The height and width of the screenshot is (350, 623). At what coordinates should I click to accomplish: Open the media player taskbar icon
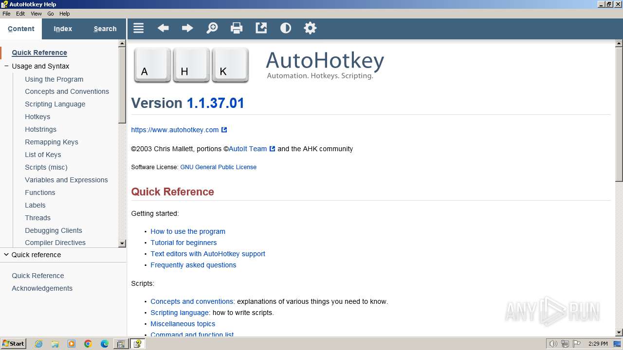pos(72,344)
